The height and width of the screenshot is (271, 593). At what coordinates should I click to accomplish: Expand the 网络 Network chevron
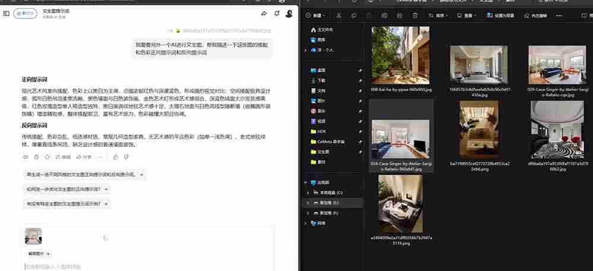(x=306, y=223)
